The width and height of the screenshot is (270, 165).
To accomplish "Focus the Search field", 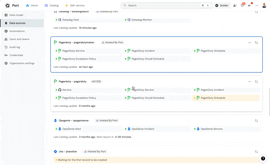I will pyautogui.click(x=166, y=5).
